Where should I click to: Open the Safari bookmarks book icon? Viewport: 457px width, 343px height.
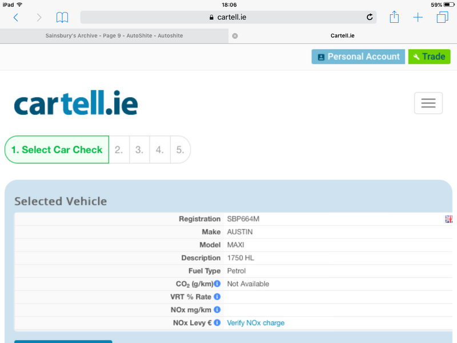[x=62, y=17]
